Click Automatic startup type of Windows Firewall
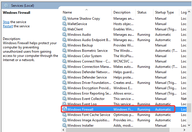This screenshot has height=132, width=192. 163,109
